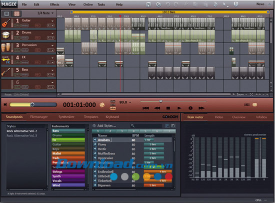Open the tempo 80.0 dropdown arrow
Image resolution: width=275 pixels, height=203 pixels.
(x=130, y=102)
